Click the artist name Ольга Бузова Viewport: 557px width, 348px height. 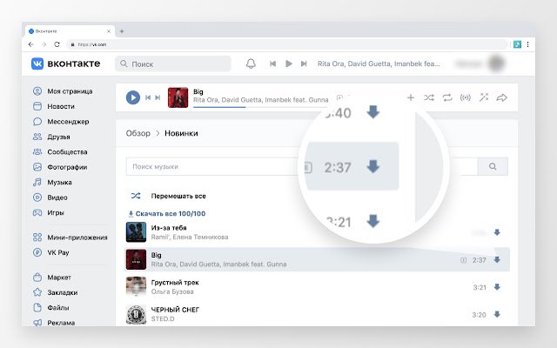172,291
